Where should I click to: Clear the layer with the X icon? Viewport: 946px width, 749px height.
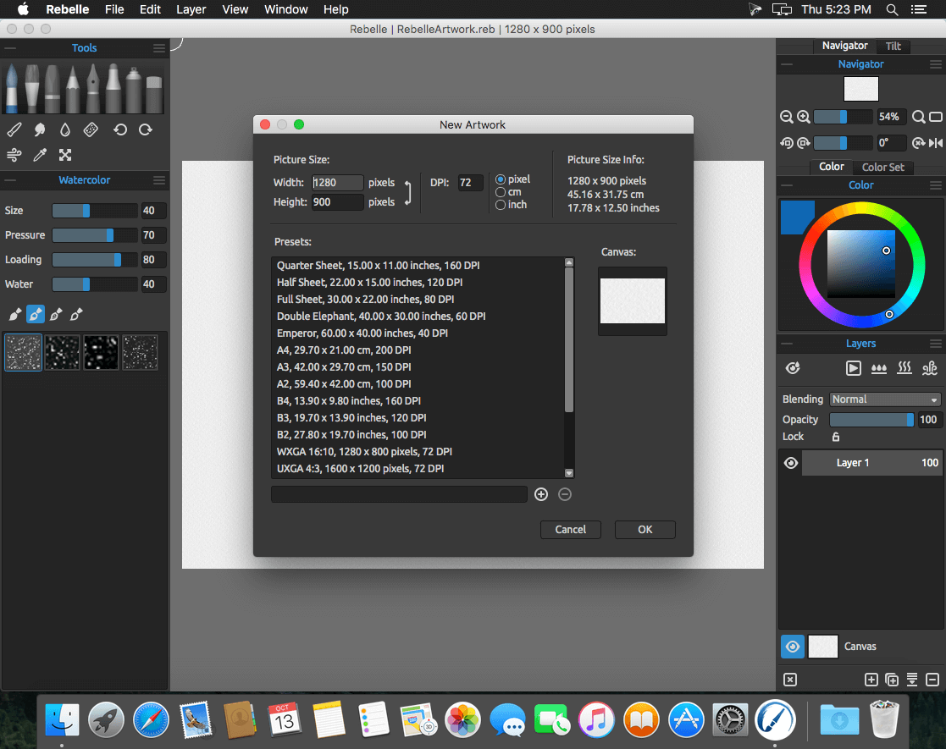click(x=790, y=680)
